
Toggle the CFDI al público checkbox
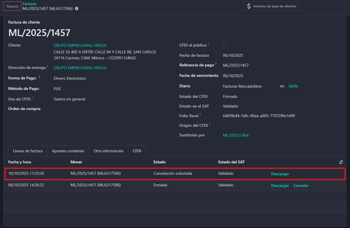[225, 45]
